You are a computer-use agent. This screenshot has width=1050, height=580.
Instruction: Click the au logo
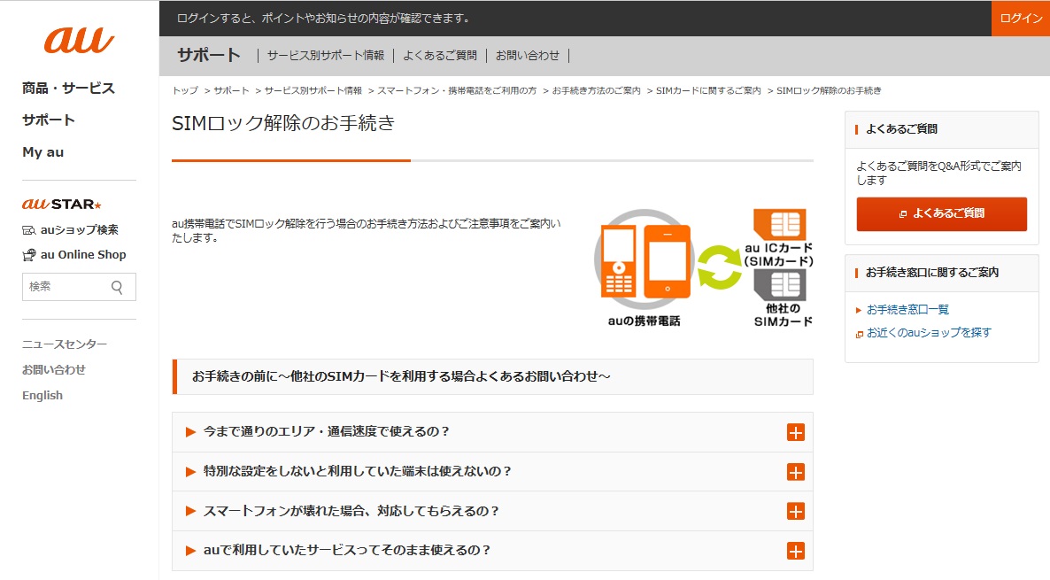[x=79, y=40]
